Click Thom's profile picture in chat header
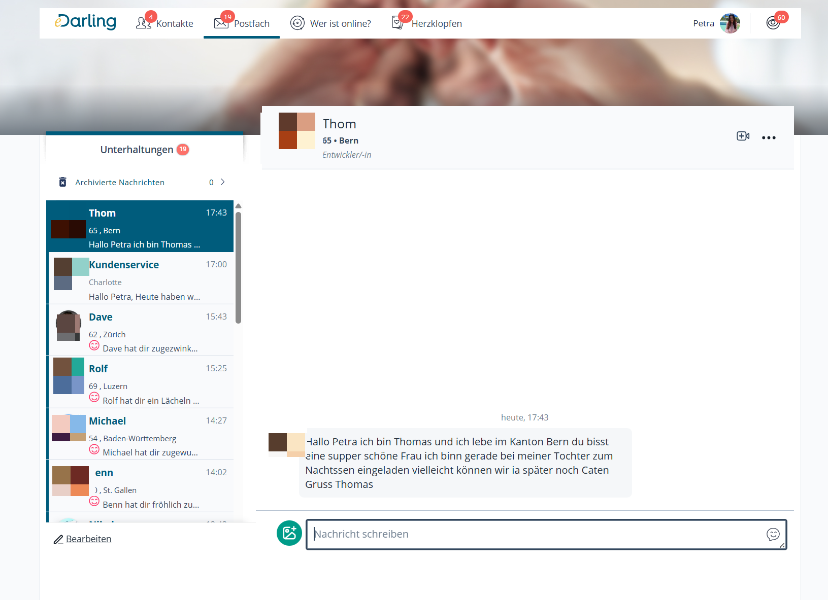 pos(297,131)
